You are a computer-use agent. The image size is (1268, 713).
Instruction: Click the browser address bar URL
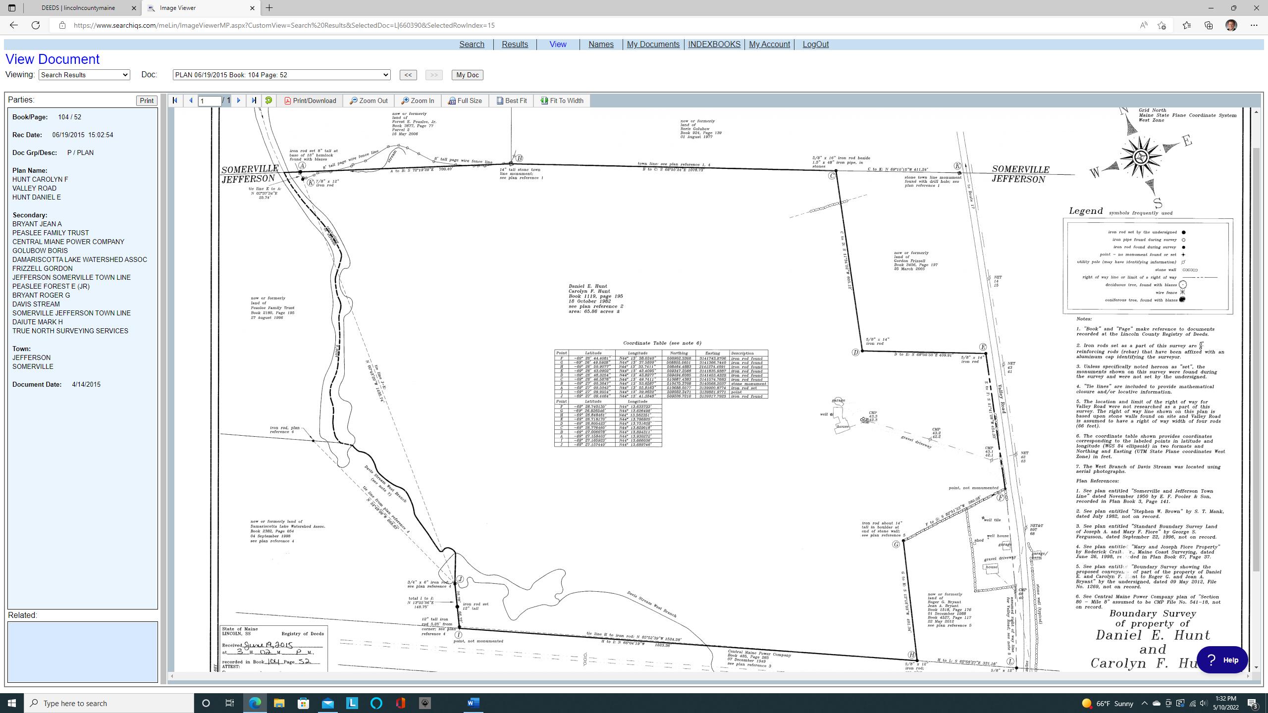point(284,25)
